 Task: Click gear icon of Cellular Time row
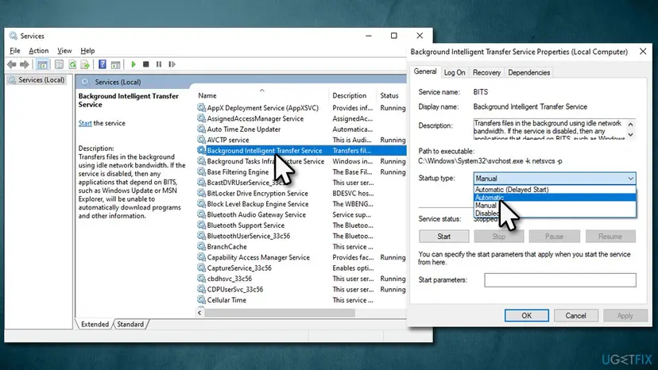point(201,300)
